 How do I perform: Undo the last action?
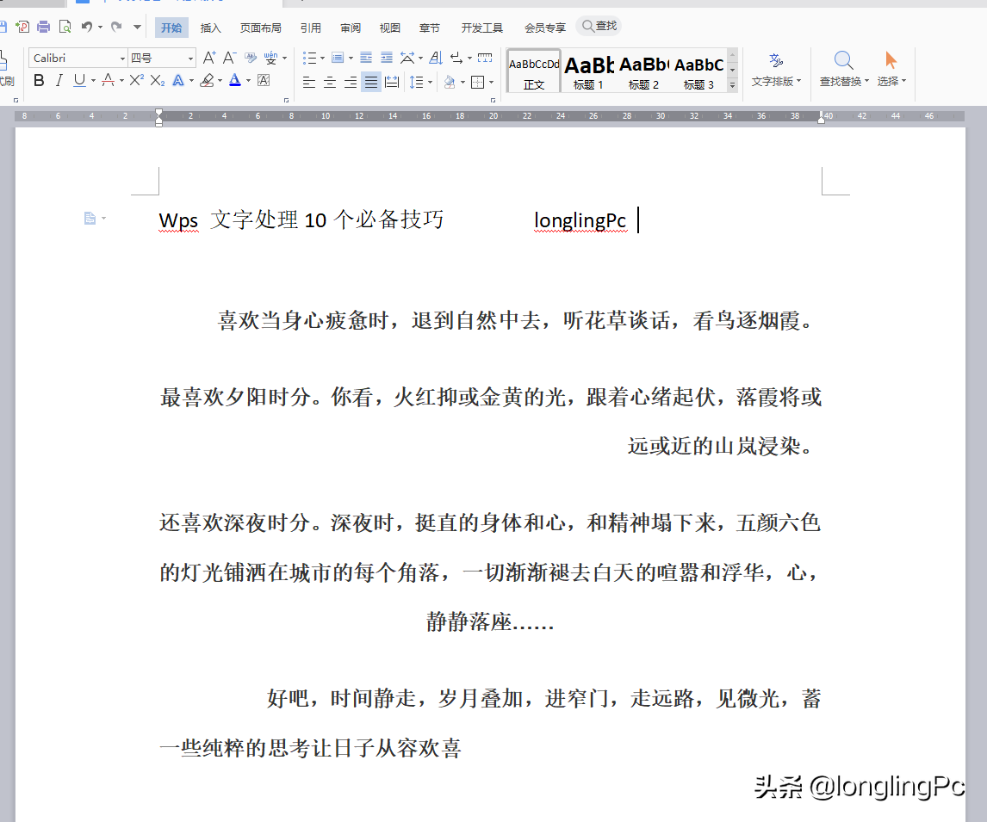87,27
